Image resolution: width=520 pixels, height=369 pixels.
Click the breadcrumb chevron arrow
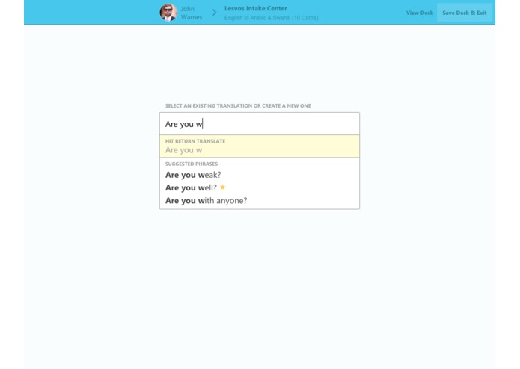tap(214, 13)
